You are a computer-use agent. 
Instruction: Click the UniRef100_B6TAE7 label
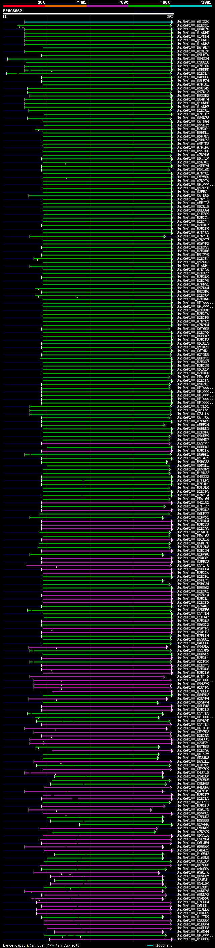193,48
